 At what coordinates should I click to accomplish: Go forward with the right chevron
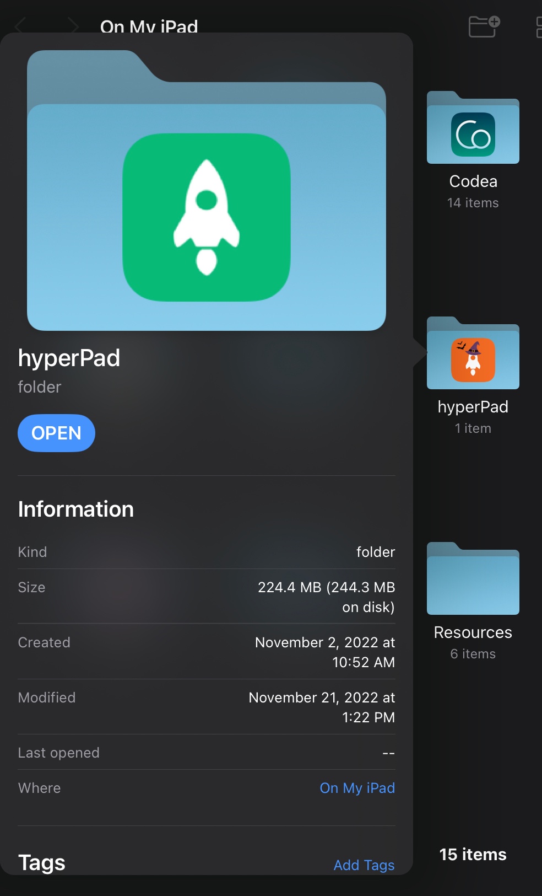73,25
